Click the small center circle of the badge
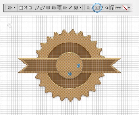Screen dimensions: 139x115 (x=69, y=66)
